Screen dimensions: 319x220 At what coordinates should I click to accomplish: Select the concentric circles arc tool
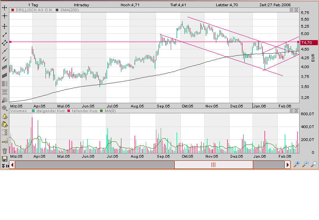(x=5, y=108)
